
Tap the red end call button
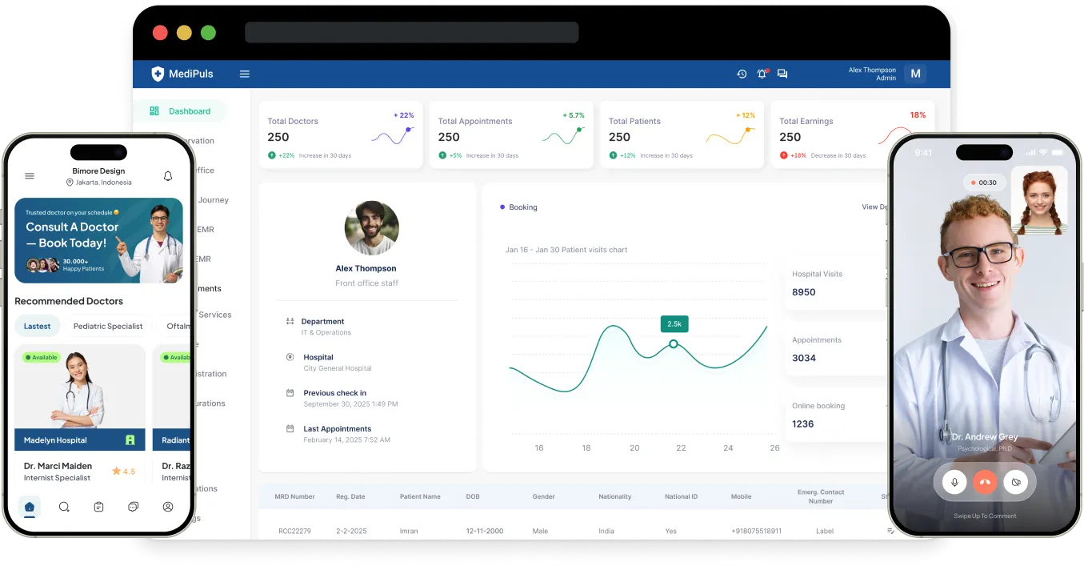(x=985, y=482)
